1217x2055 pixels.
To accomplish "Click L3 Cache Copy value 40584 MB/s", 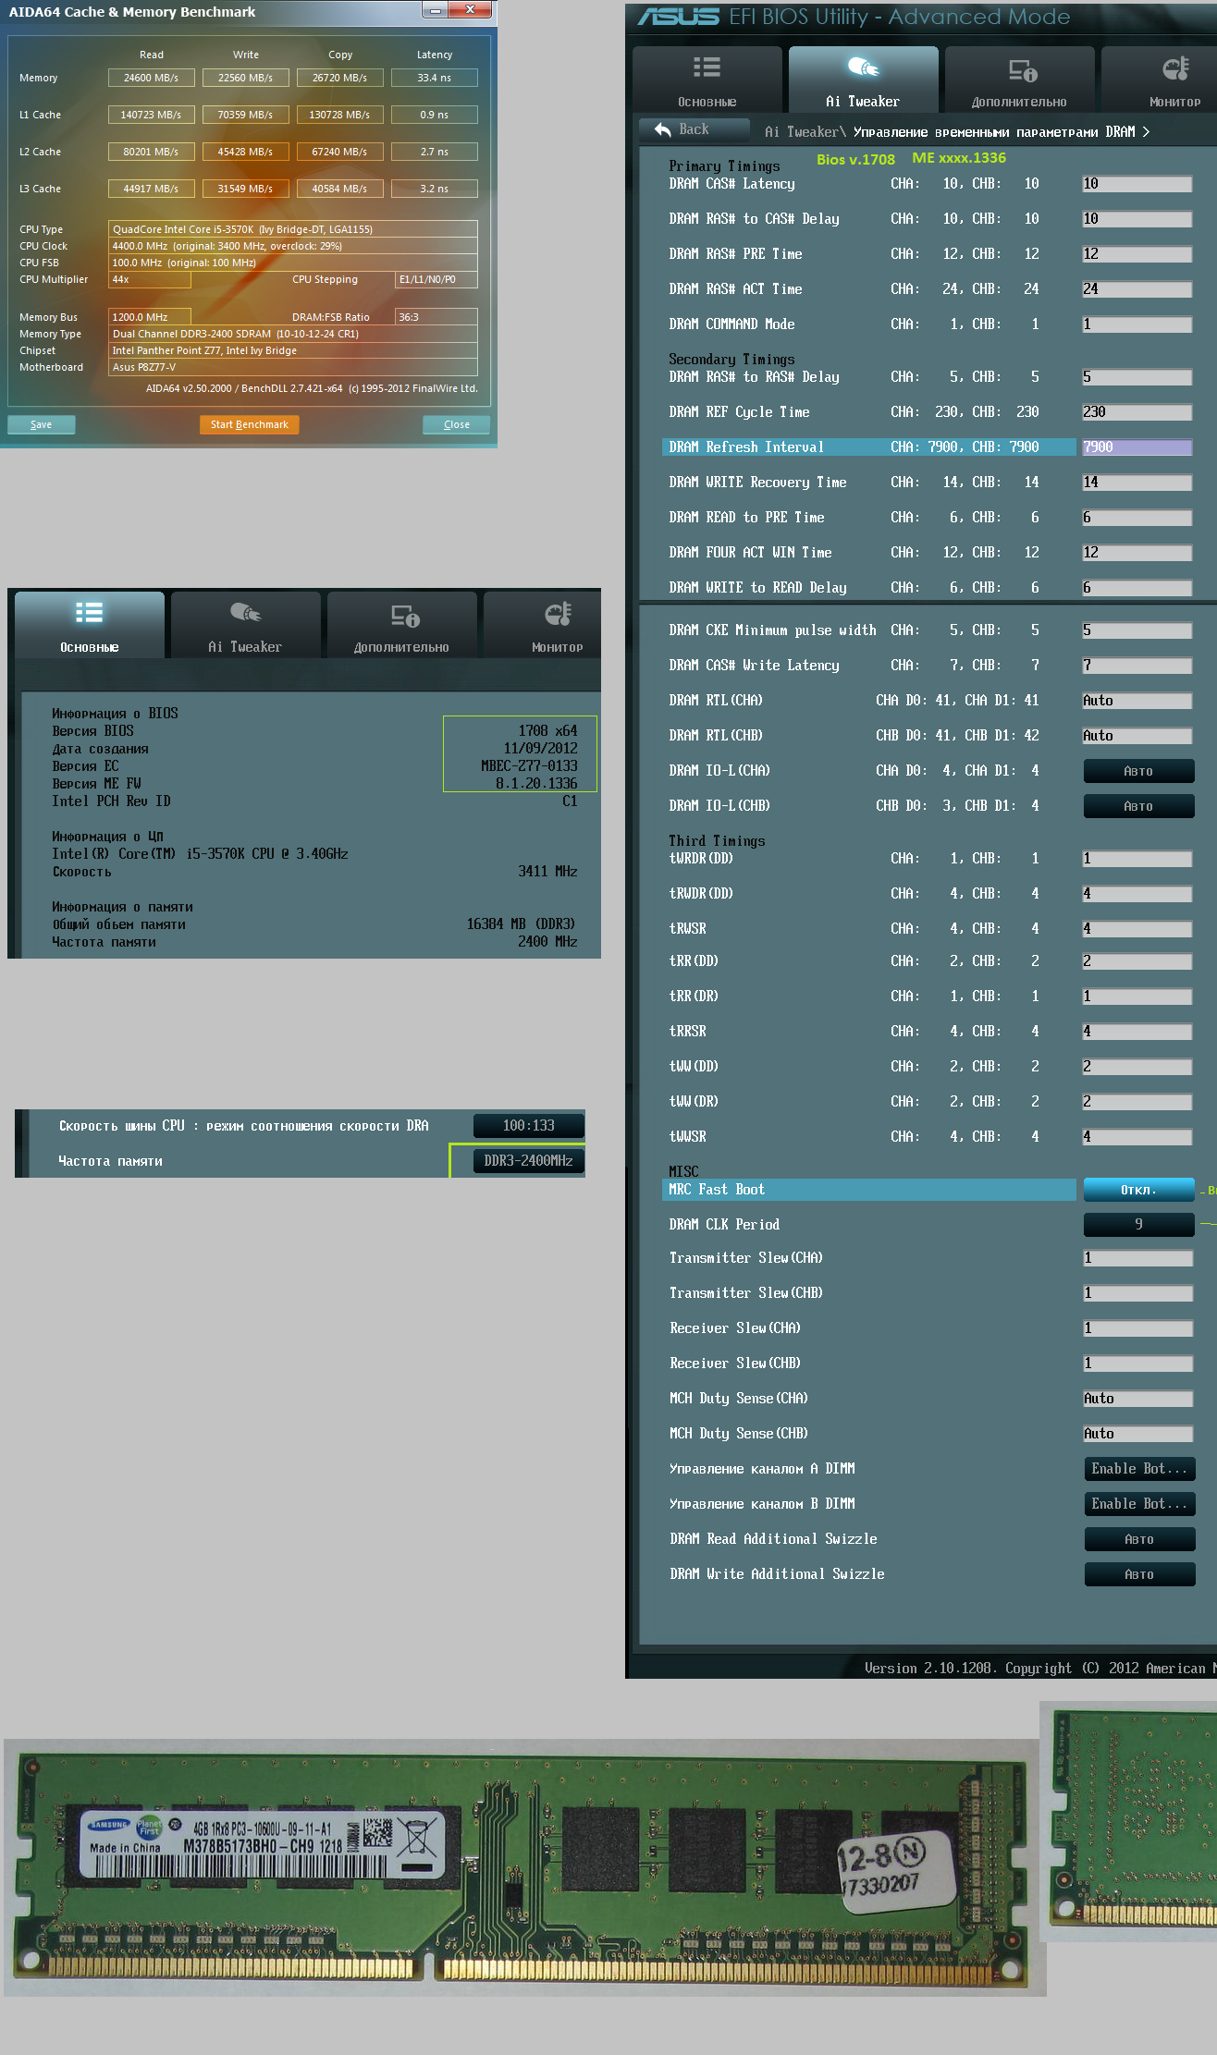I will point(340,189).
